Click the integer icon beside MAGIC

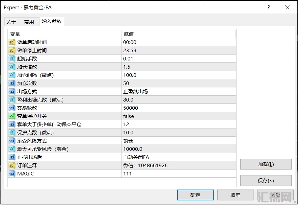pos(12,173)
